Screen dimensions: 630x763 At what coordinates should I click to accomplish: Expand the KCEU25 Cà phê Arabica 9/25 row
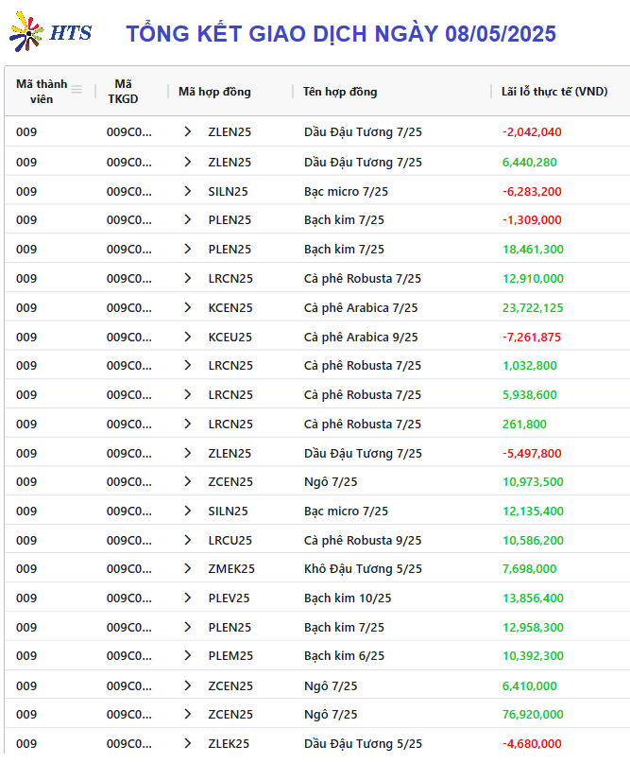(x=188, y=337)
